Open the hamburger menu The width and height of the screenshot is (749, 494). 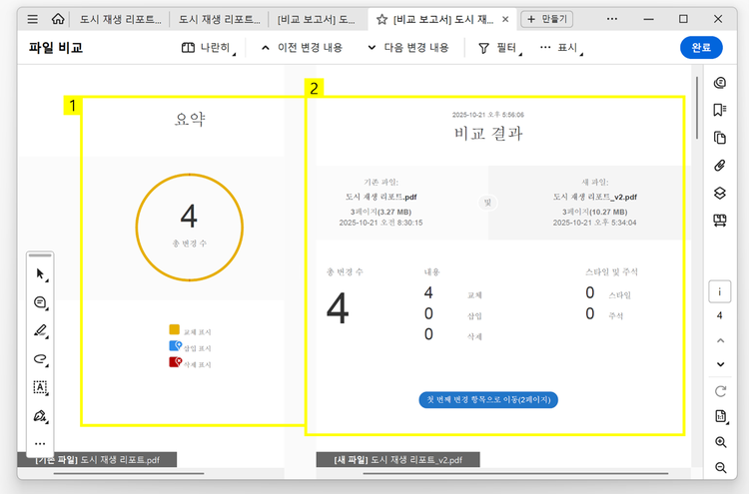tap(33, 19)
